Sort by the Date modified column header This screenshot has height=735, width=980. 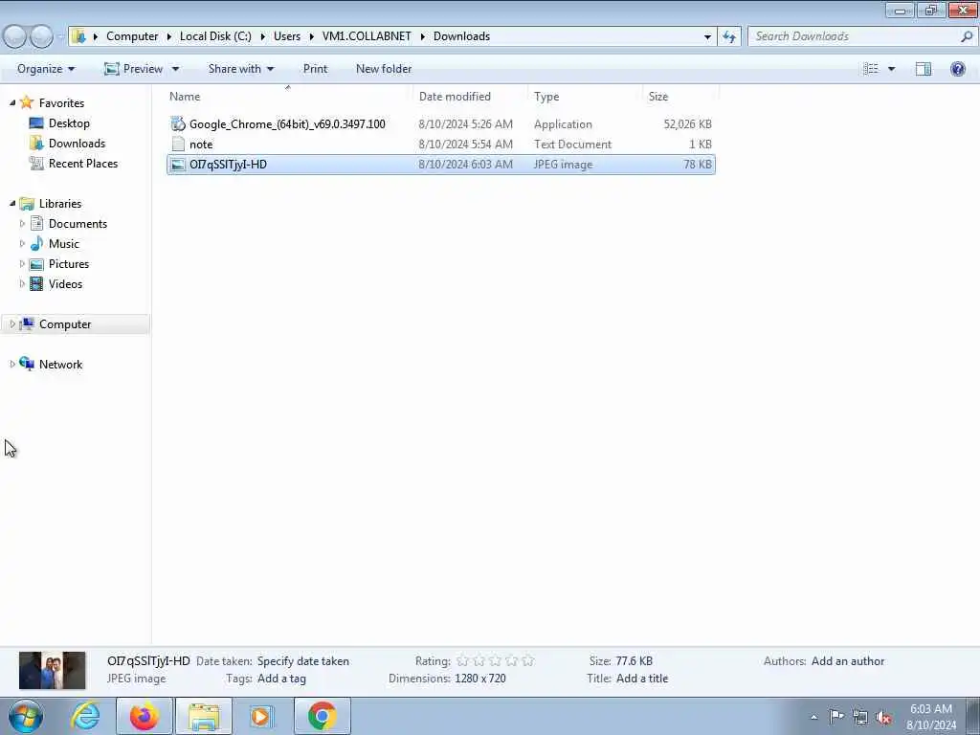coord(469,97)
